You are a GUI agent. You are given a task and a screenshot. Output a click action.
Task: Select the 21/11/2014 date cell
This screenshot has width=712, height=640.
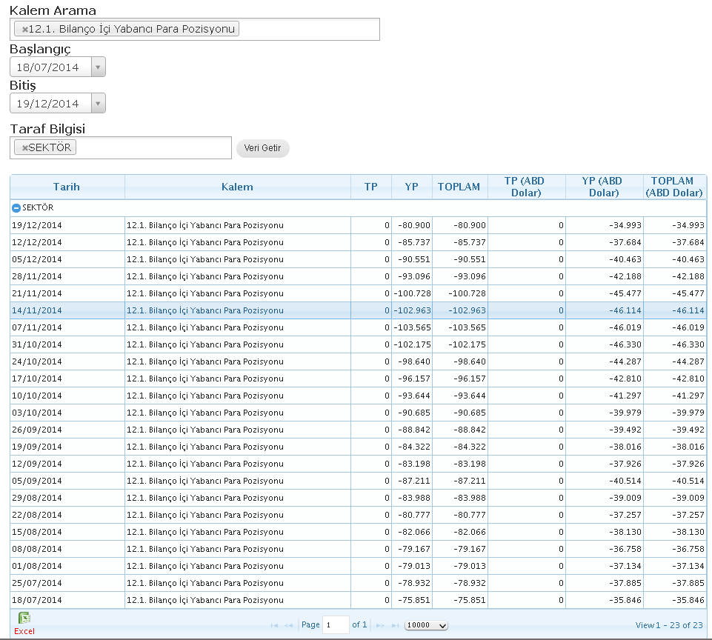tap(67, 293)
